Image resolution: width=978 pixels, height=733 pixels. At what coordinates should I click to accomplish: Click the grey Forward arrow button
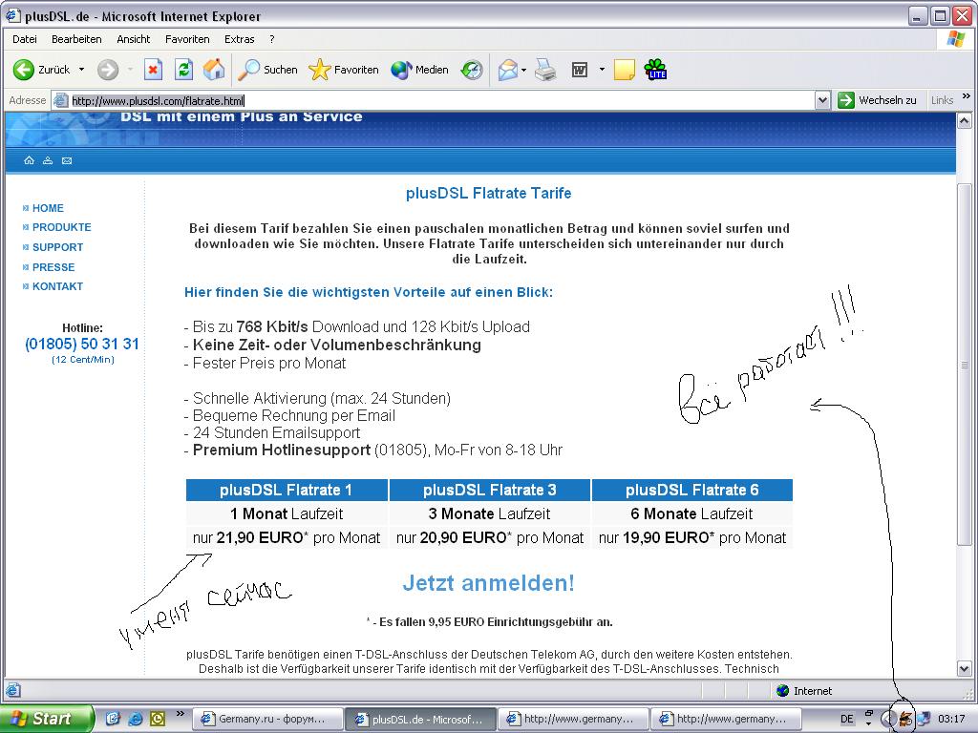point(108,70)
